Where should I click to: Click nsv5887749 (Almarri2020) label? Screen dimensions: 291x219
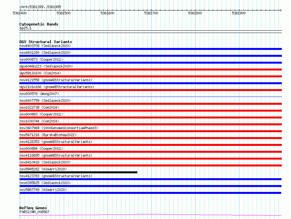43,190
